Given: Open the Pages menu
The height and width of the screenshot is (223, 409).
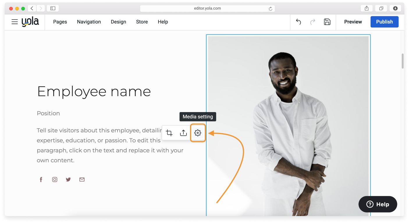Looking at the screenshot, I should (x=60, y=22).
